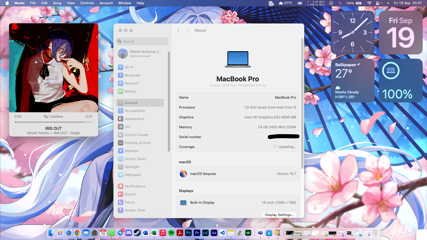Open Siri from the menu bar
Screen dimensions: 427x240
tap(388, 3)
